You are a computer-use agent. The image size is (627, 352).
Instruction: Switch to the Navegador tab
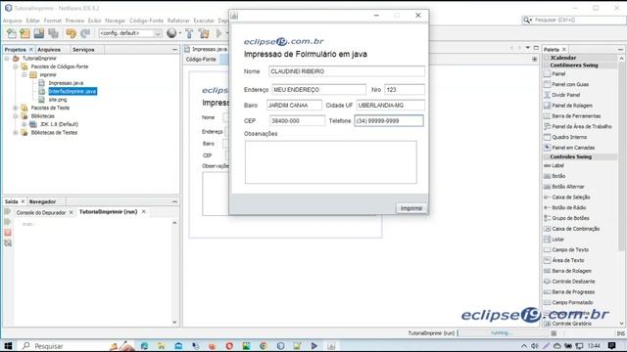click(x=42, y=201)
